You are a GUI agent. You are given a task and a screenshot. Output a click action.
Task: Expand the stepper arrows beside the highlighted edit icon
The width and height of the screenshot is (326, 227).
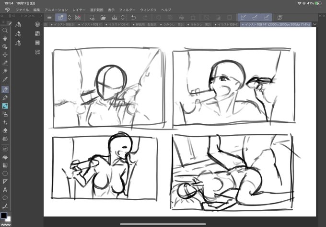pyautogui.click(x=69, y=17)
